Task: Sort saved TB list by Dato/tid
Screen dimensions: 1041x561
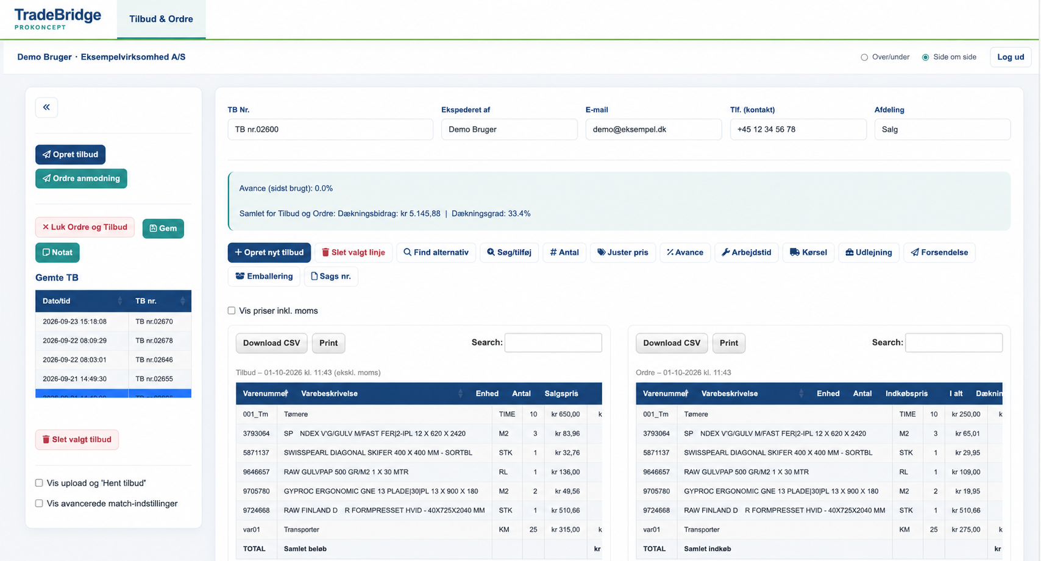Action: pos(82,301)
